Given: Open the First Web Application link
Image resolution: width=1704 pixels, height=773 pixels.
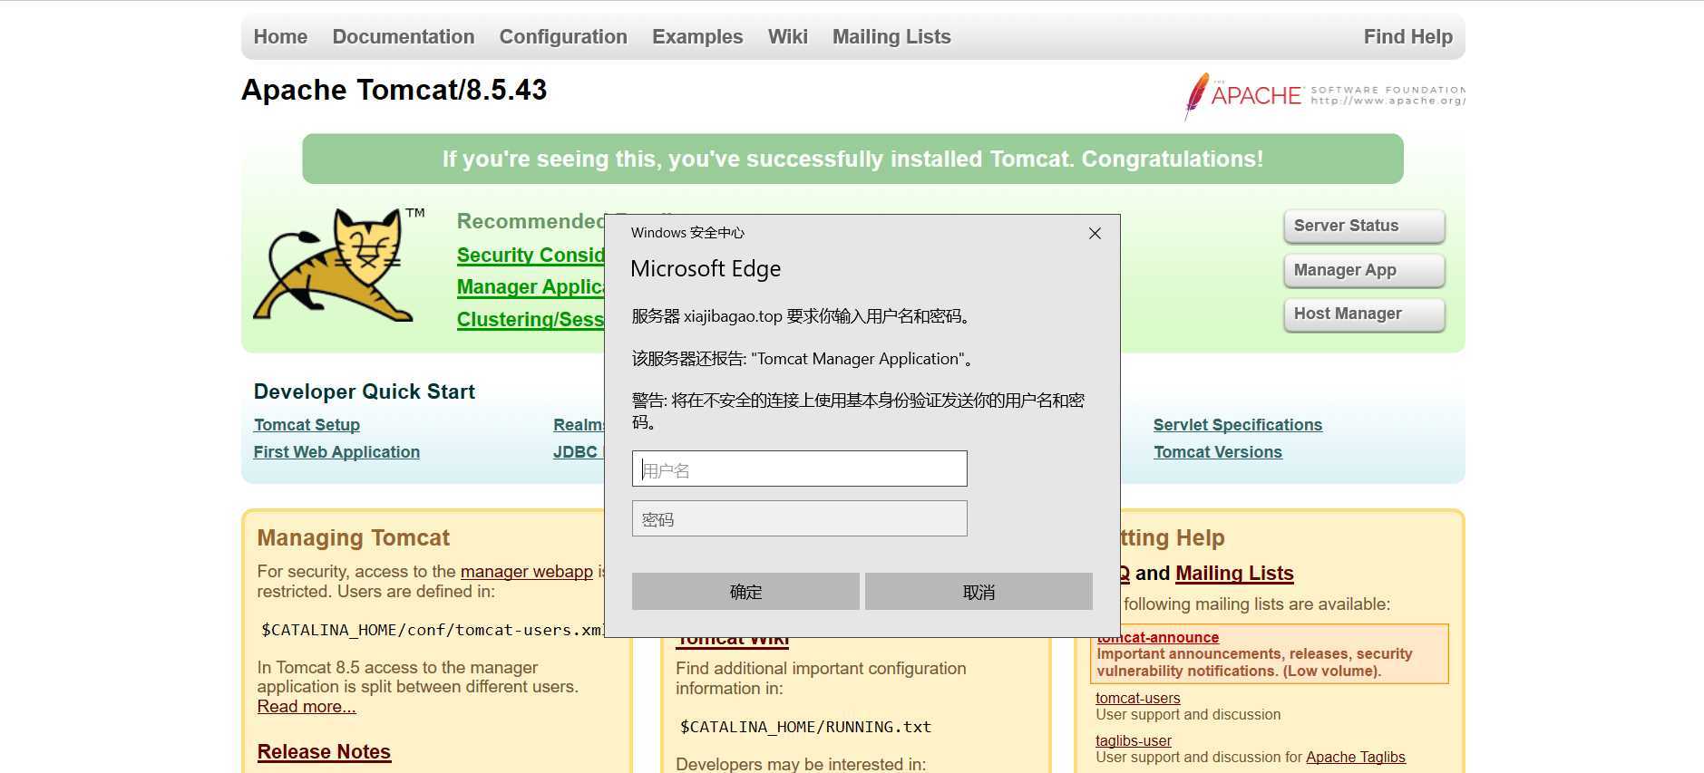Looking at the screenshot, I should point(336,452).
